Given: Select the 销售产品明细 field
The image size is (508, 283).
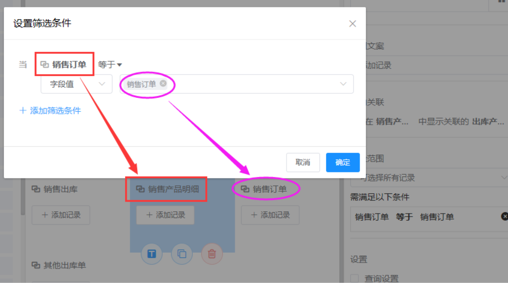Looking at the screenshot, I should (x=174, y=189).
